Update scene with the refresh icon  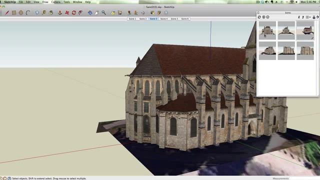(x=259, y=17)
